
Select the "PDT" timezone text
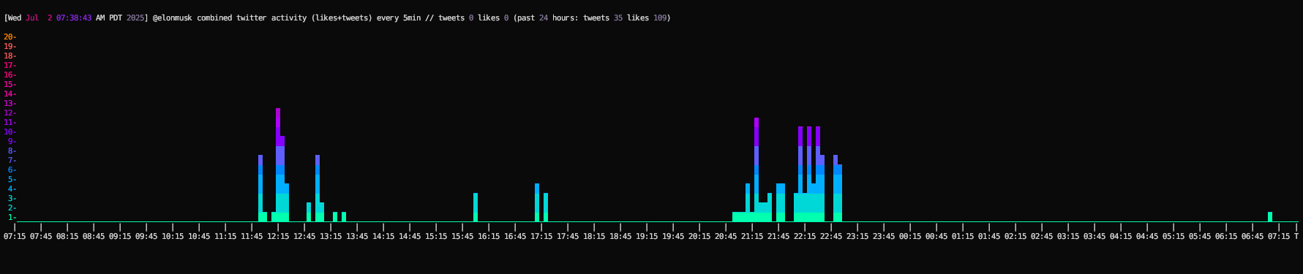(116, 18)
